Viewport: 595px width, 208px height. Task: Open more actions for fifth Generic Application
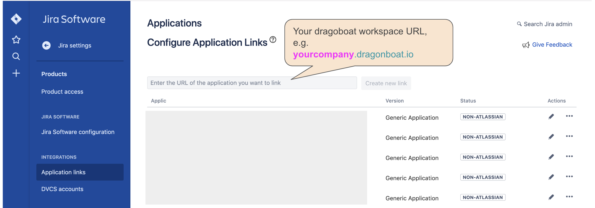point(569,197)
